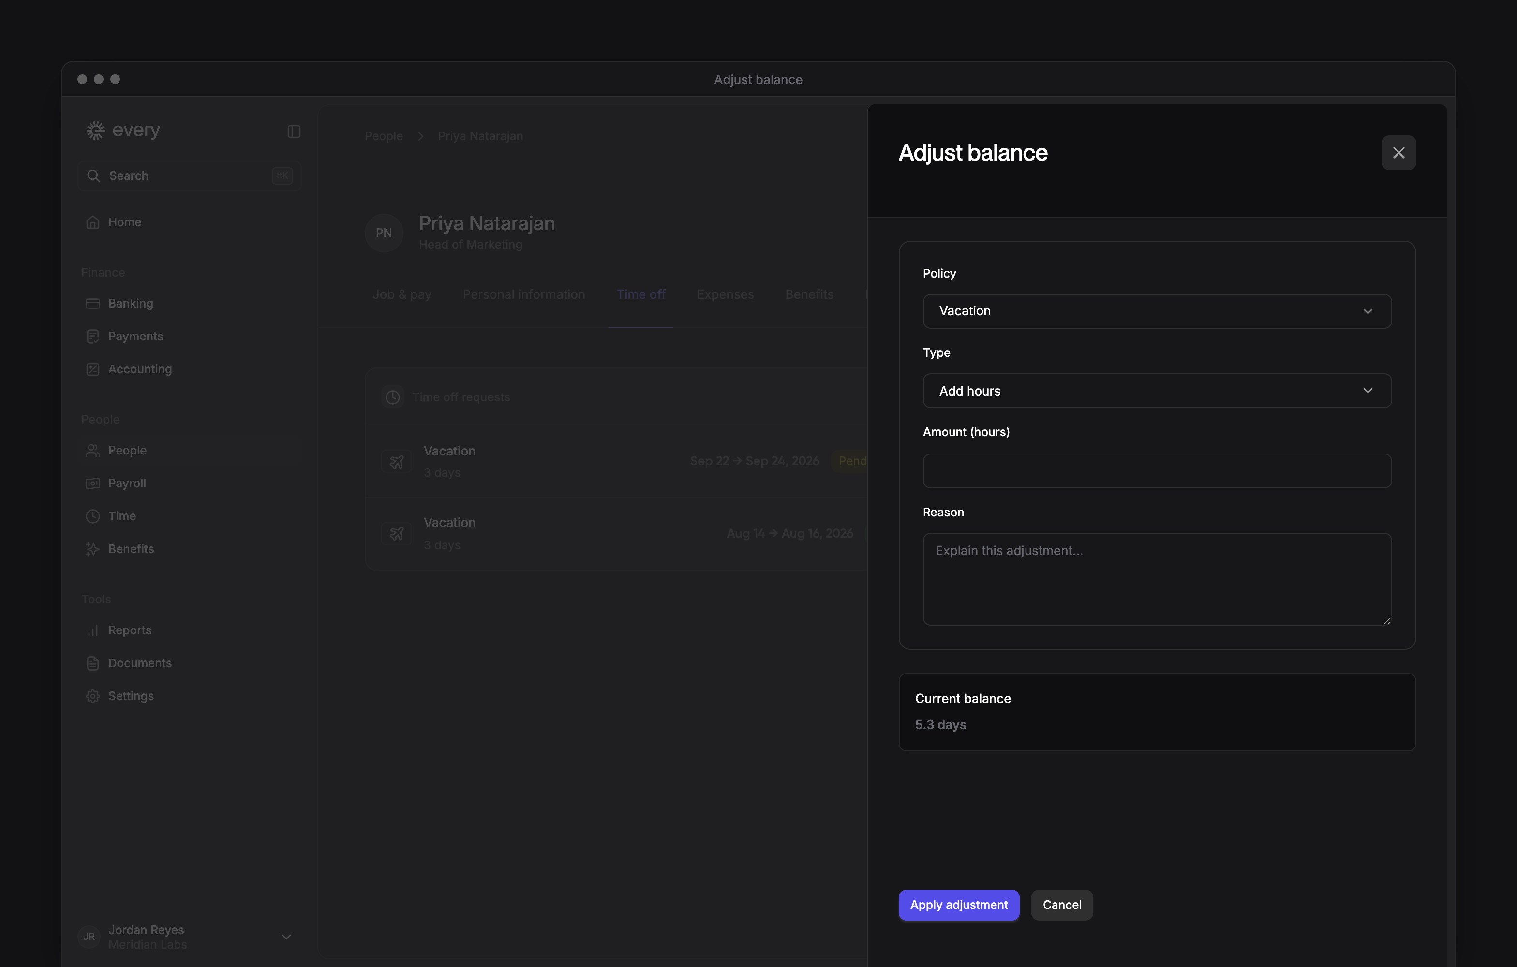Open the Type dropdown showing Add hours
Image resolution: width=1517 pixels, height=967 pixels.
tap(1157, 391)
